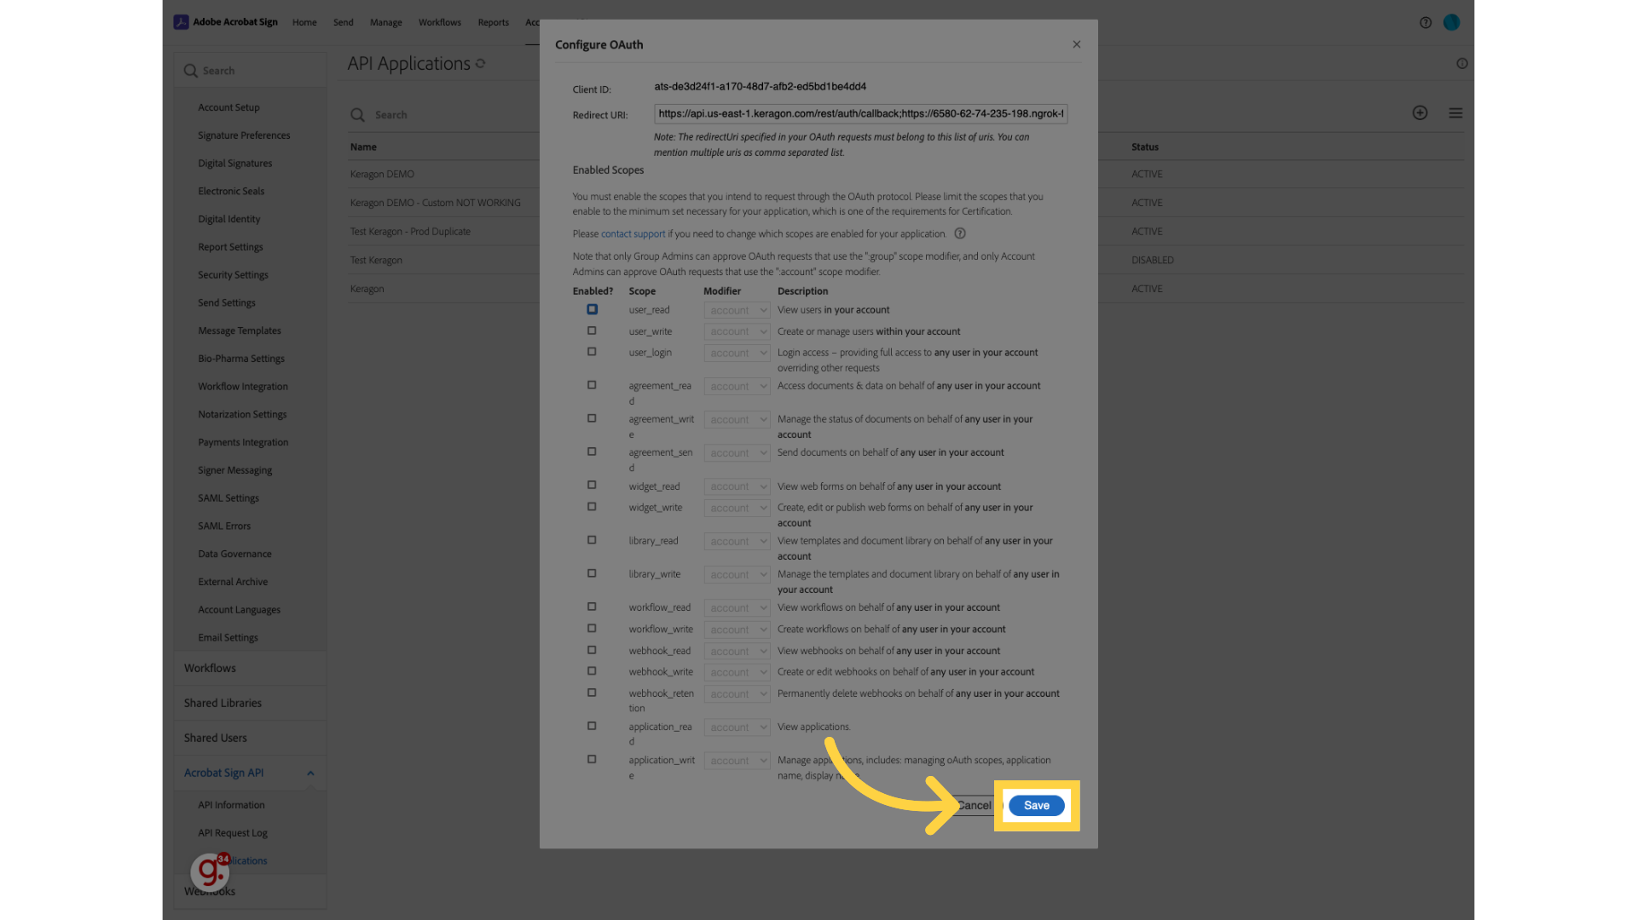This screenshot has height=920, width=1637.
Task: Open the hamburger menu above Status column
Action: click(1456, 113)
